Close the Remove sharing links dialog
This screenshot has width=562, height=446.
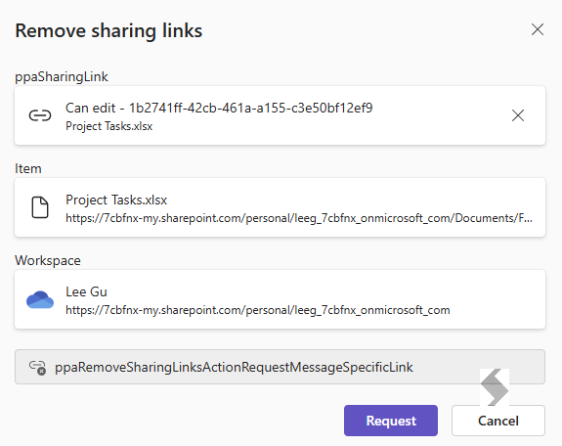pyautogui.click(x=538, y=29)
